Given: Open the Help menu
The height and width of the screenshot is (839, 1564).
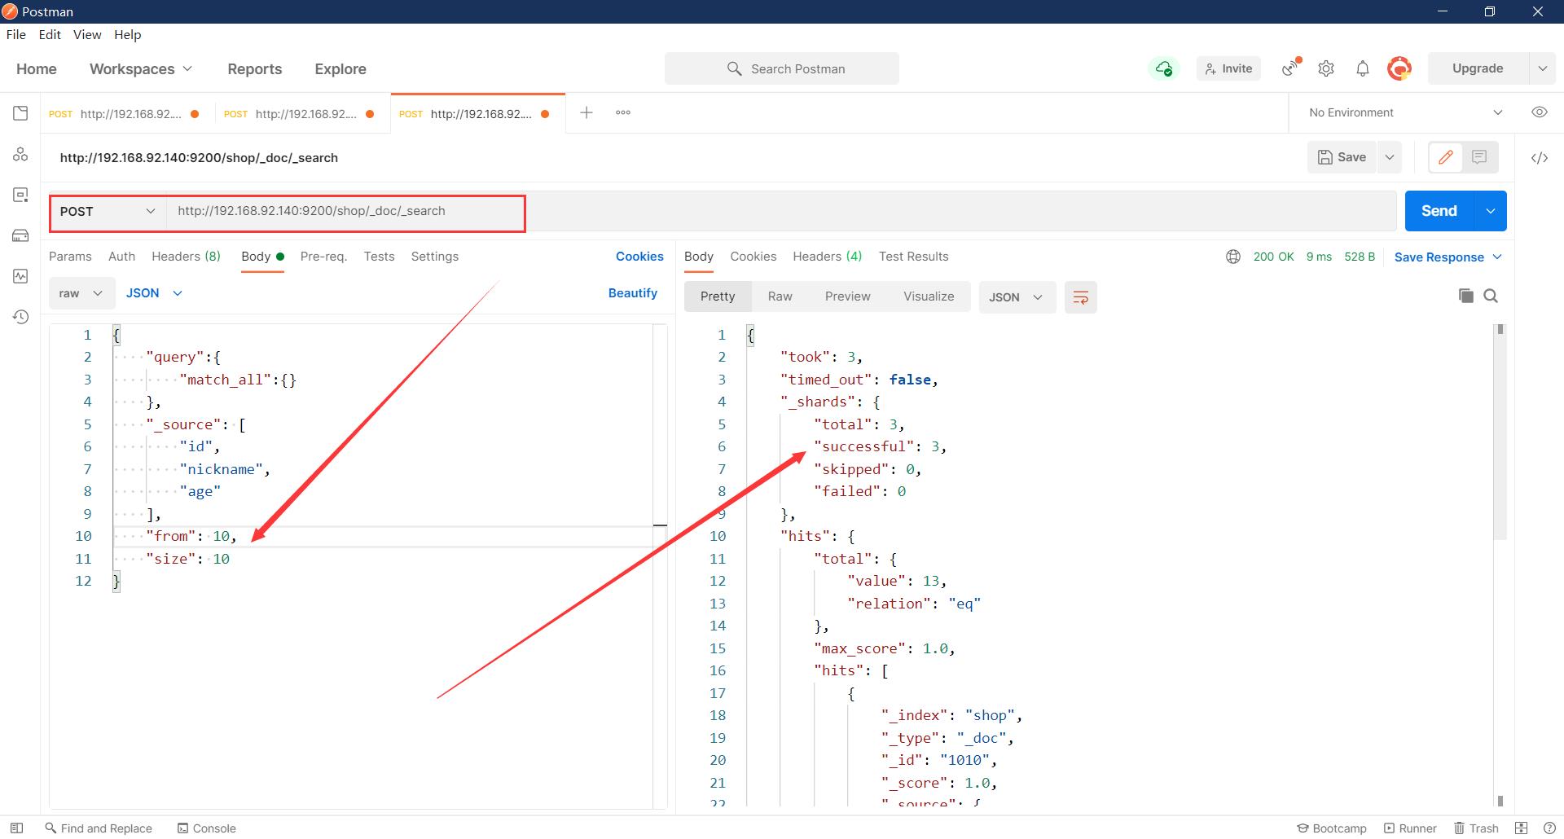Looking at the screenshot, I should tap(128, 34).
